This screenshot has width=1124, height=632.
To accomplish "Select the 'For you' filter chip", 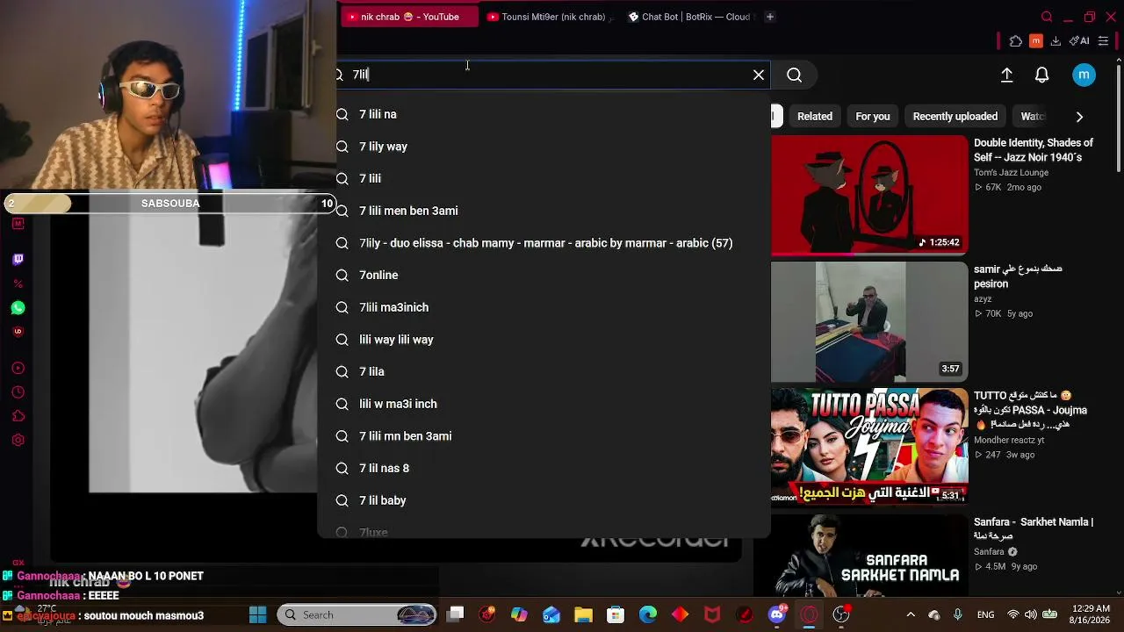I will [873, 116].
